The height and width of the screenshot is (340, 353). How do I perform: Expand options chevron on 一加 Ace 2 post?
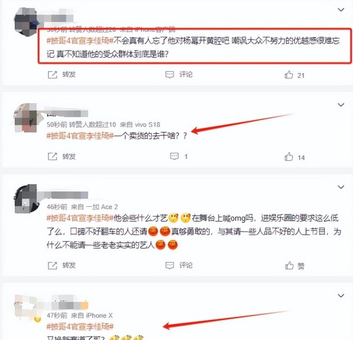(x=341, y=187)
